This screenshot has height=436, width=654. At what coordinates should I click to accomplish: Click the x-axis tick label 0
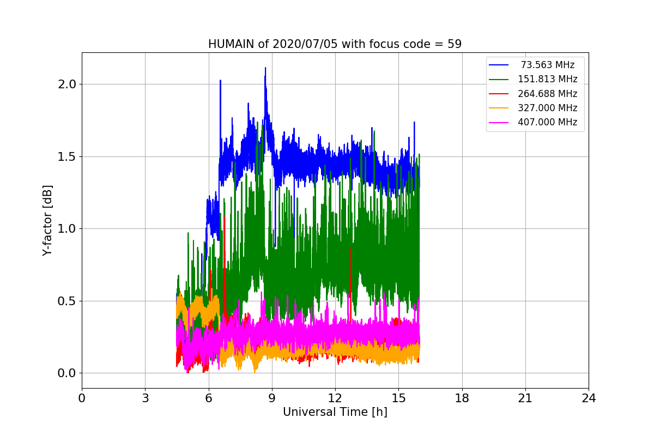click(82, 398)
